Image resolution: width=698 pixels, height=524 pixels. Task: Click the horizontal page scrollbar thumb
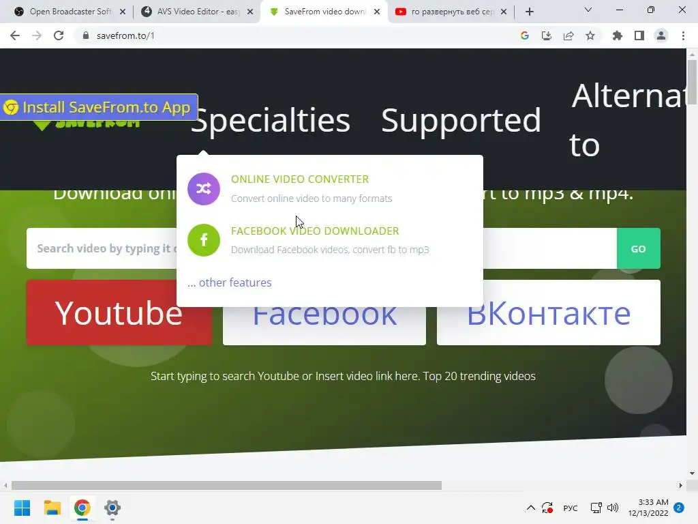tap(226, 485)
